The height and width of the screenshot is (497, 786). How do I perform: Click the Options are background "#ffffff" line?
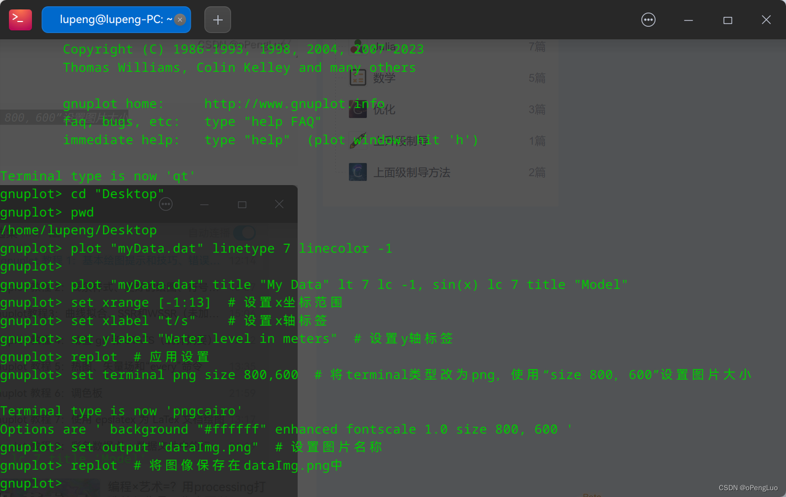(x=287, y=429)
